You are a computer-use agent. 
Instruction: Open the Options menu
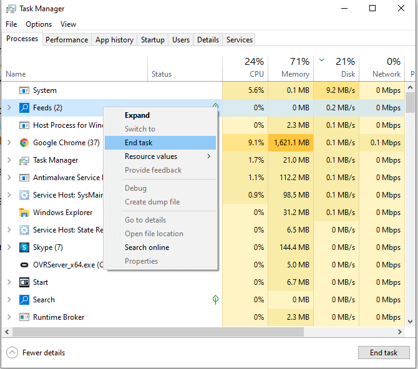point(39,24)
